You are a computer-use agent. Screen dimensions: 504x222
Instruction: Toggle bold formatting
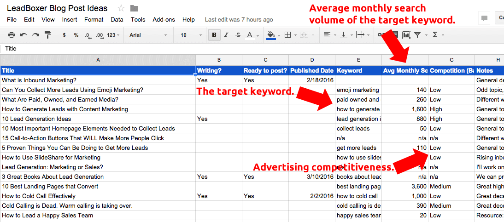pos(214,35)
